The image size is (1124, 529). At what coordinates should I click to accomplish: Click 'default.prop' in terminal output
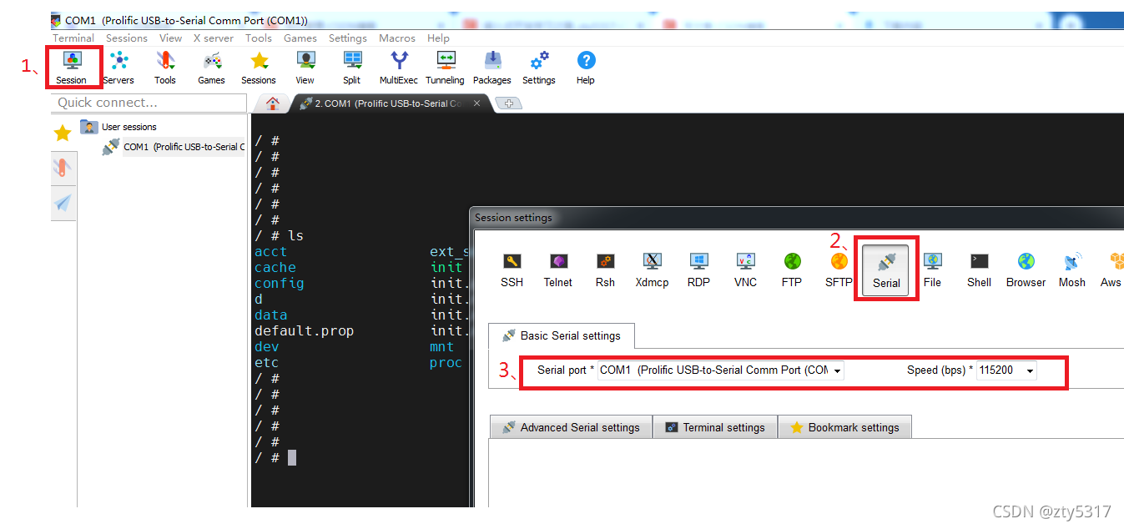304,330
